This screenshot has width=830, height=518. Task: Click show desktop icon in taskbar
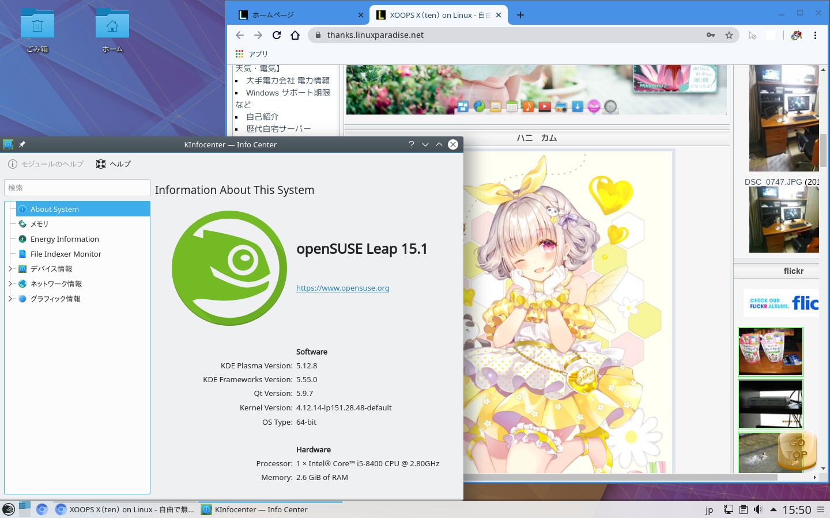tap(24, 509)
